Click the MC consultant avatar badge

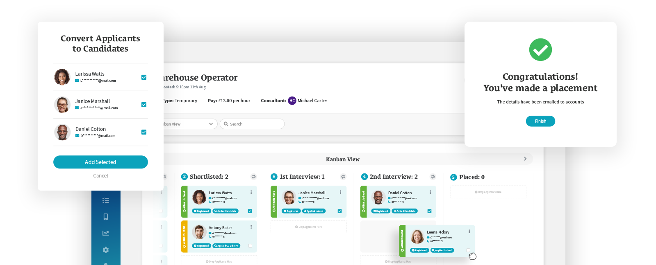(292, 101)
